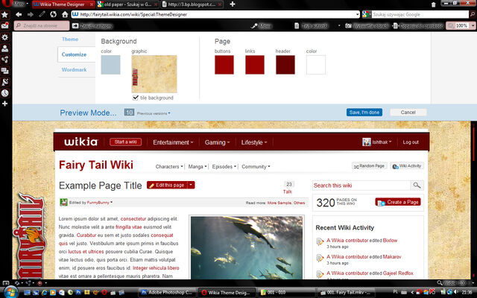The image size is (477, 298).
Task: Open the Talk link under 23
Action: (x=288, y=191)
